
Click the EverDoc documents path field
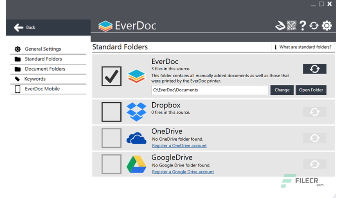tap(209, 90)
